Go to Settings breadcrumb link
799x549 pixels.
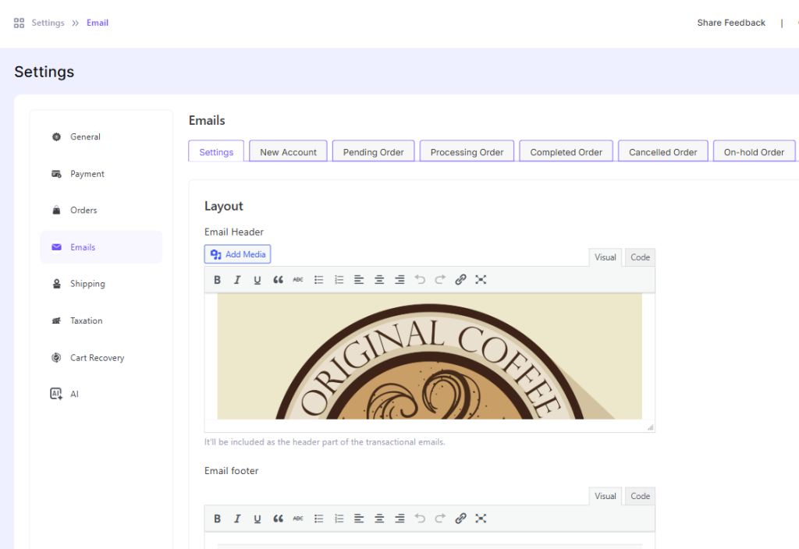(x=48, y=23)
